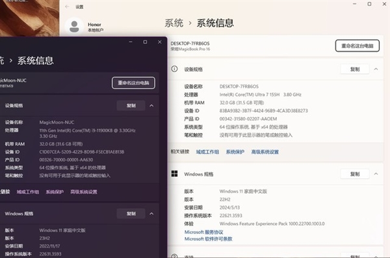Click the back arrow in light Settings window
390x258 pixels.
(67, 6)
